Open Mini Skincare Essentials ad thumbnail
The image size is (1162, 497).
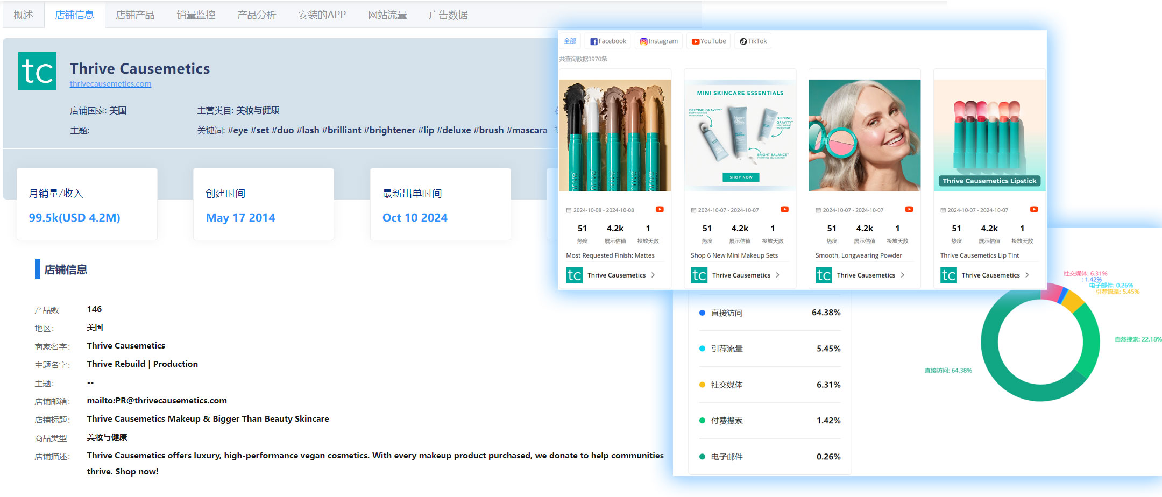(x=740, y=136)
